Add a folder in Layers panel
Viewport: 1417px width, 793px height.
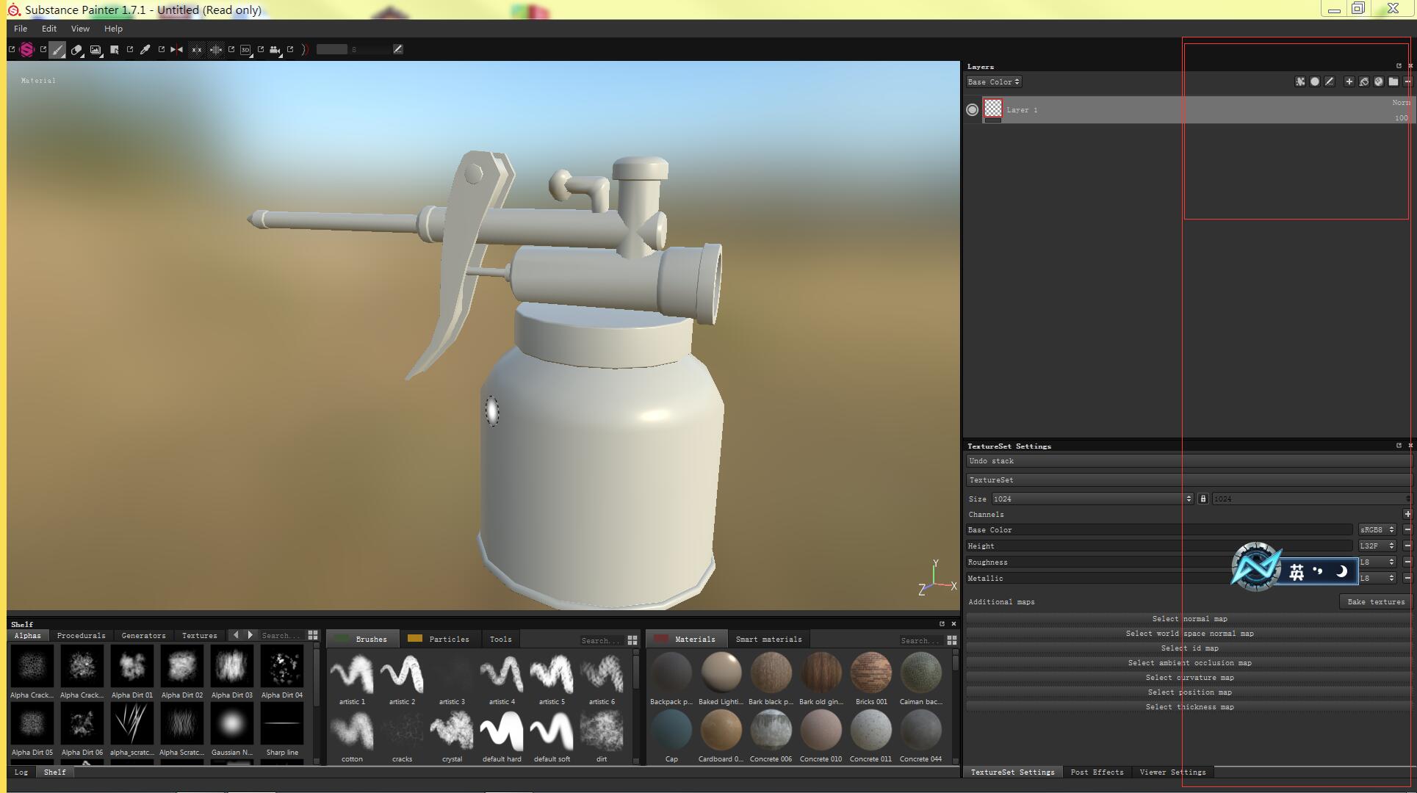click(x=1393, y=82)
